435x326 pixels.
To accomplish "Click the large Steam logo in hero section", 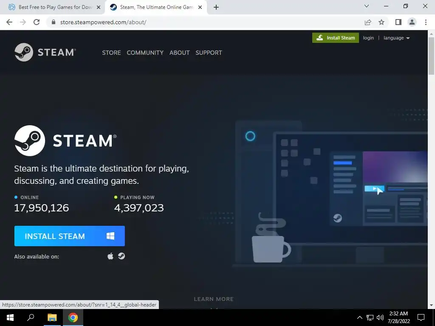I will (65, 141).
